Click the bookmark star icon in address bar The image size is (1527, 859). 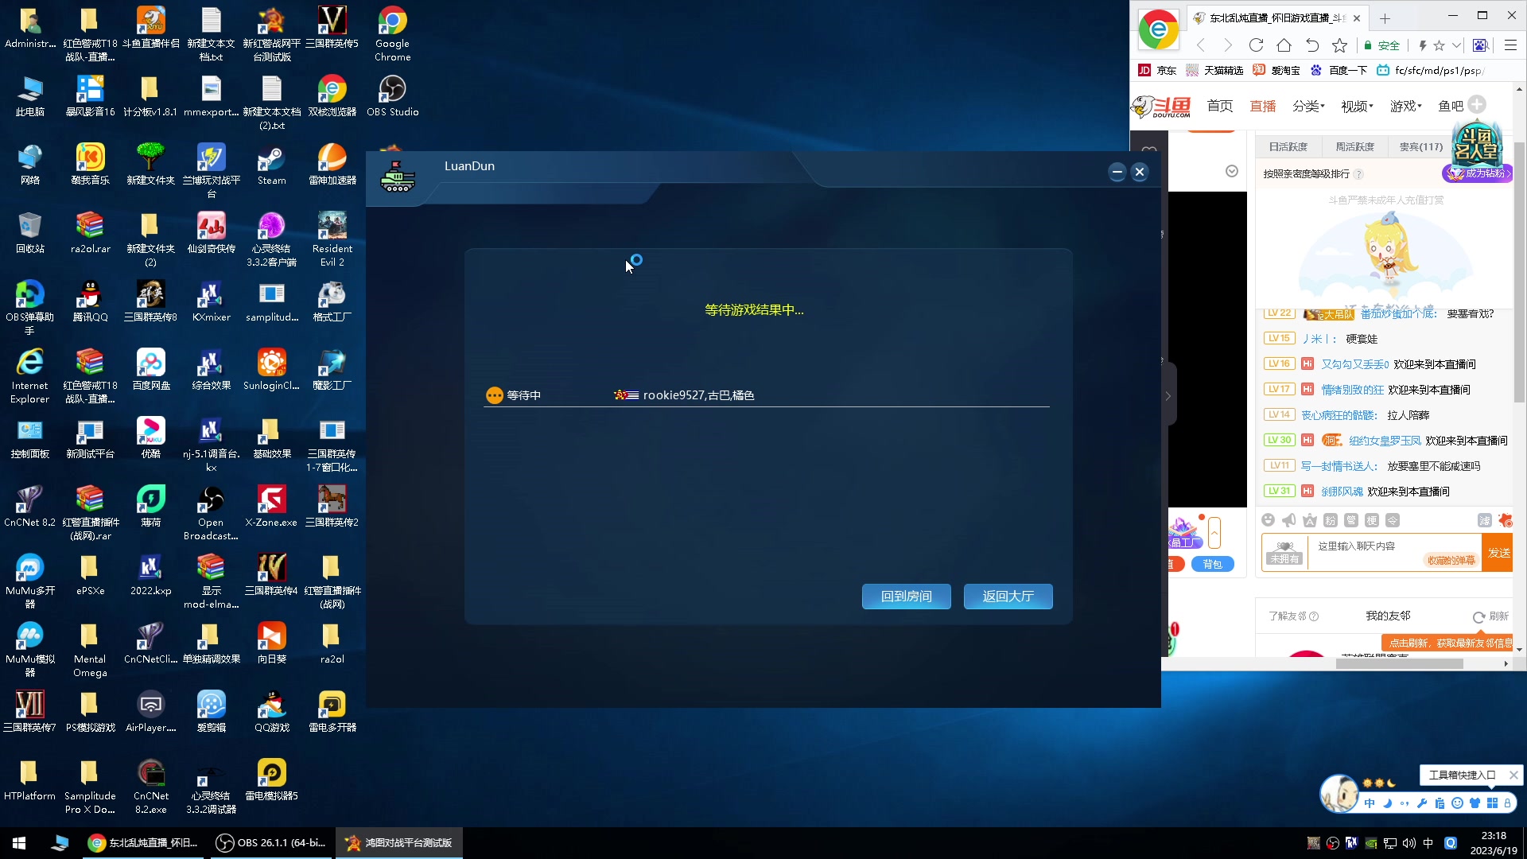coord(1439,45)
